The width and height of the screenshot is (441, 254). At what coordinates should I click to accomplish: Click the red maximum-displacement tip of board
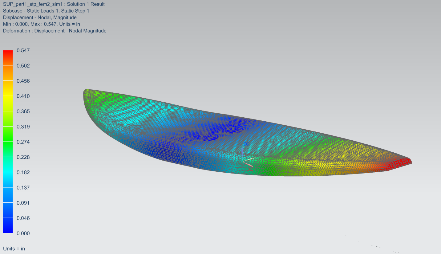click(x=404, y=162)
